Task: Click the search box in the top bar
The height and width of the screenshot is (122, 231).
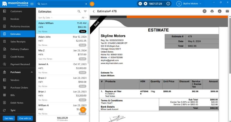Action: click(61, 4)
